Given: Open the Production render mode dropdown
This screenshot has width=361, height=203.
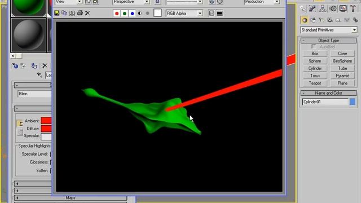Looking at the screenshot, I should tap(262, 2).
